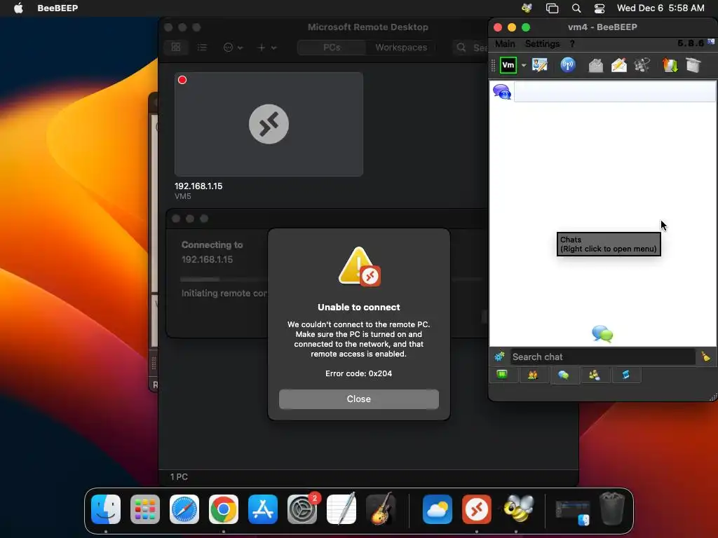
Task: Click the 192.168.1.15 PC name label
Action: (198, 186)
